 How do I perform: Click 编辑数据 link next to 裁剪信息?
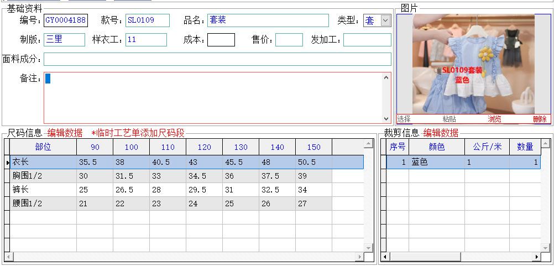[441, 133]
